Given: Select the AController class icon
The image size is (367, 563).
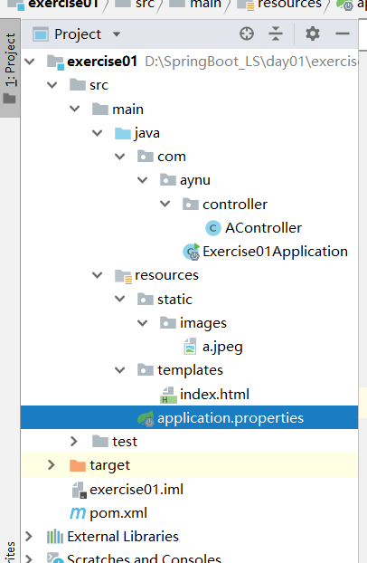Looking at the screenshot, I should click(x=212, y=228).
